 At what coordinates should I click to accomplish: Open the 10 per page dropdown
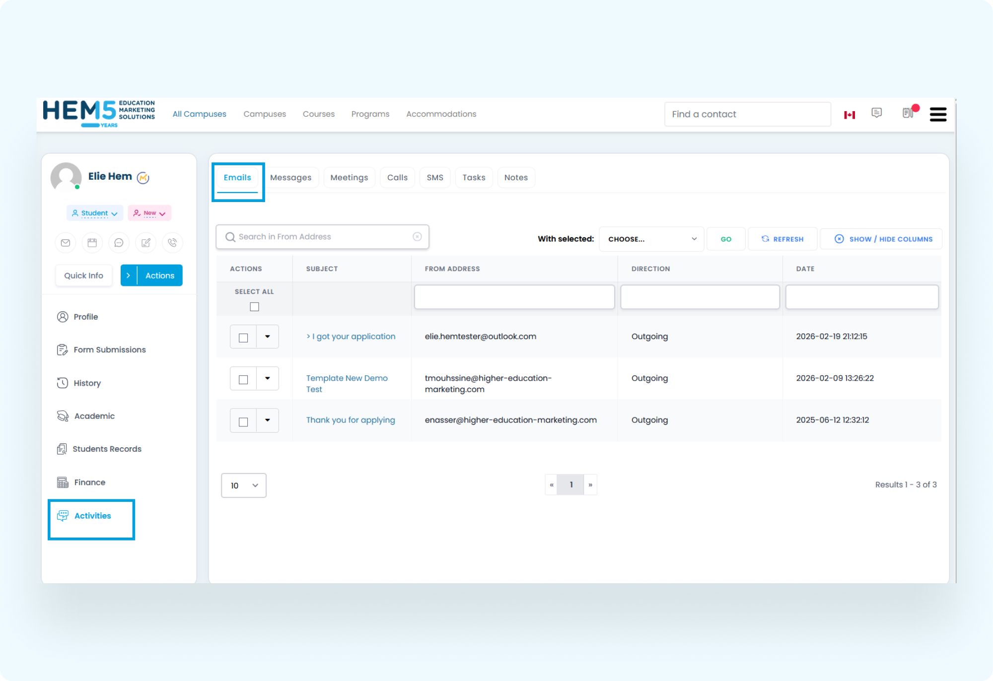(243, 485)
